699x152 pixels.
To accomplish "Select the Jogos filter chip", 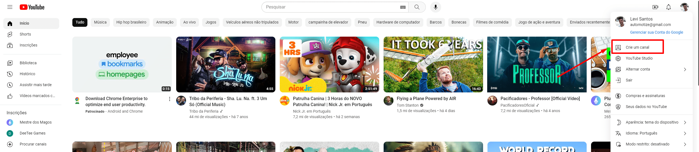I will point(211,22).
